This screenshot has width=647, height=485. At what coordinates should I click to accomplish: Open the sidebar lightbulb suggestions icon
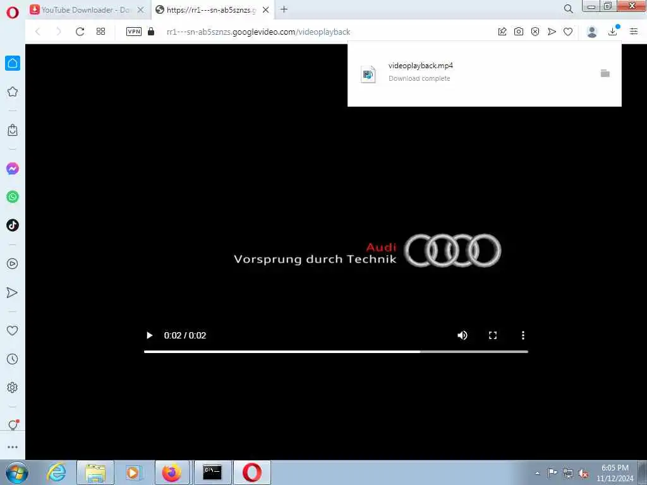click(13, 425)
